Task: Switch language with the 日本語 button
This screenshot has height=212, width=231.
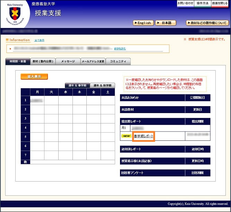Action: click(165, 23)
